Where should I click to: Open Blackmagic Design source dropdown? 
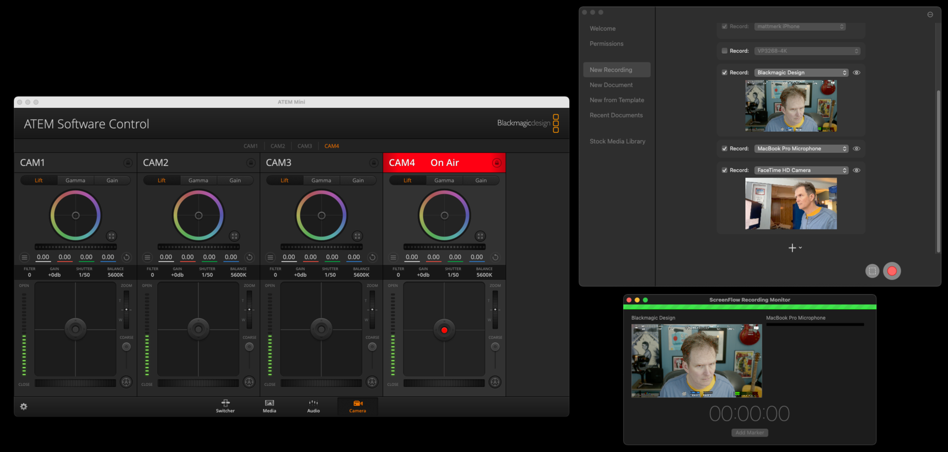click(x=801, y=72)
